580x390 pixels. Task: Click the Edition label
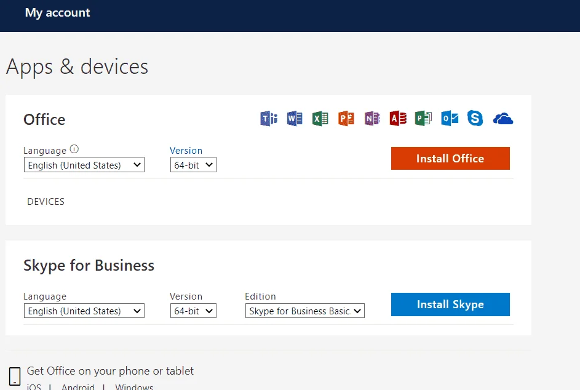(260, 296)
